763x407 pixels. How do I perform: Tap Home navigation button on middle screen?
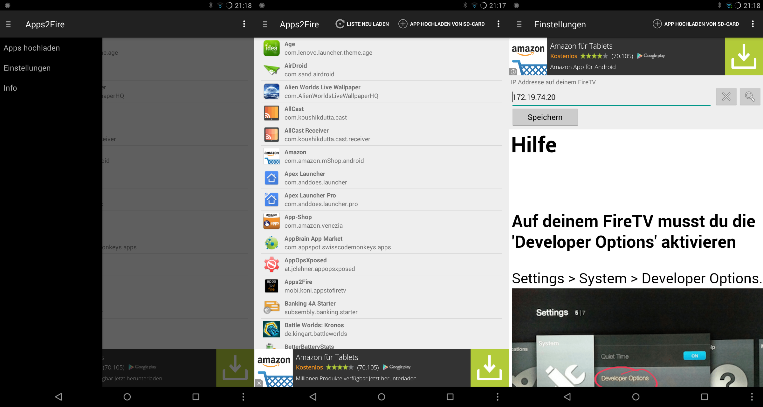click(x=381, y=397)
